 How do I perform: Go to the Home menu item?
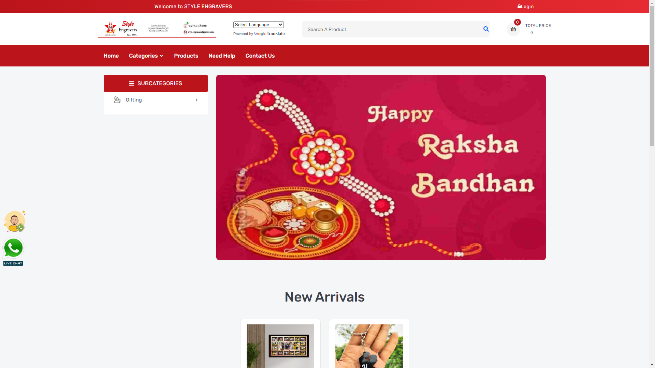click(x=111, y=56)
